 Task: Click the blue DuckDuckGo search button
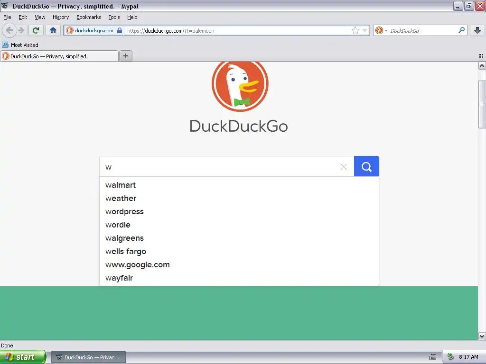point(366,166)
